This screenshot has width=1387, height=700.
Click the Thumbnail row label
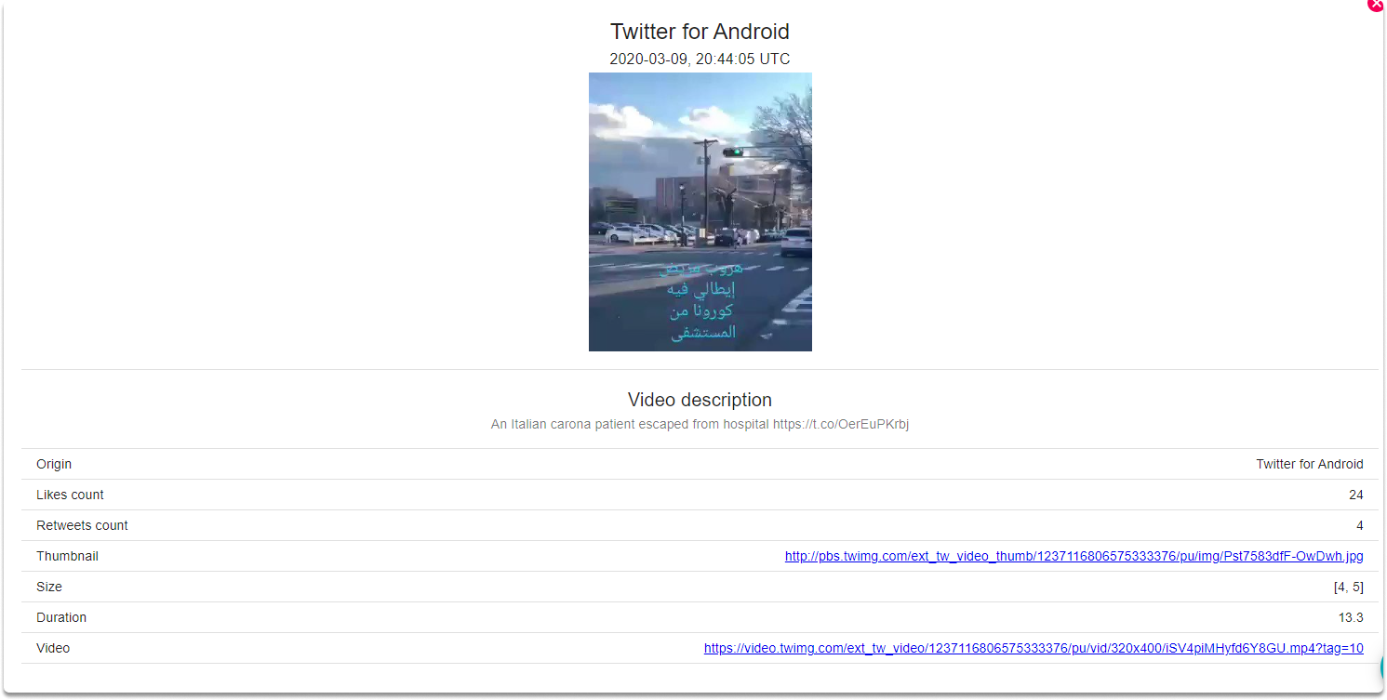point(67,556)
